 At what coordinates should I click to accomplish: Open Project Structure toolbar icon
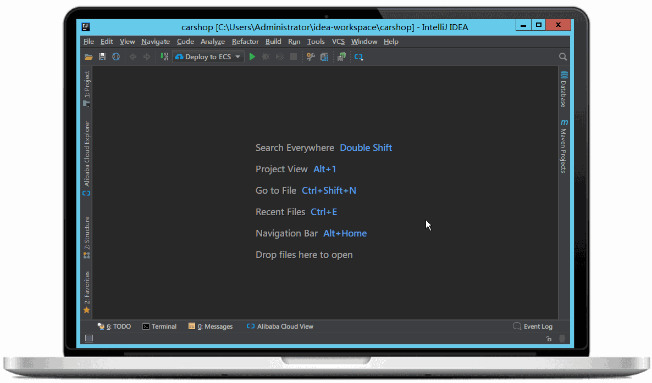click(x=324, y=57)
